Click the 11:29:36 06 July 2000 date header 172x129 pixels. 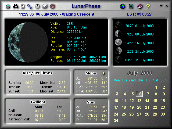point(56,14)
